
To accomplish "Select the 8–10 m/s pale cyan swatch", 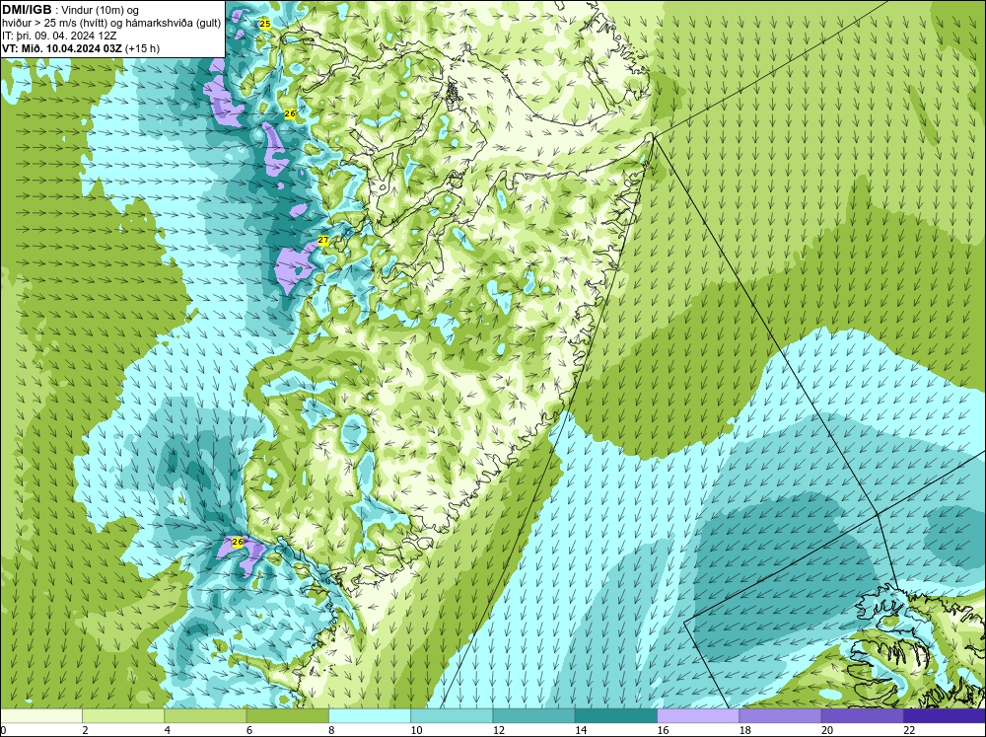I will 370,716.
